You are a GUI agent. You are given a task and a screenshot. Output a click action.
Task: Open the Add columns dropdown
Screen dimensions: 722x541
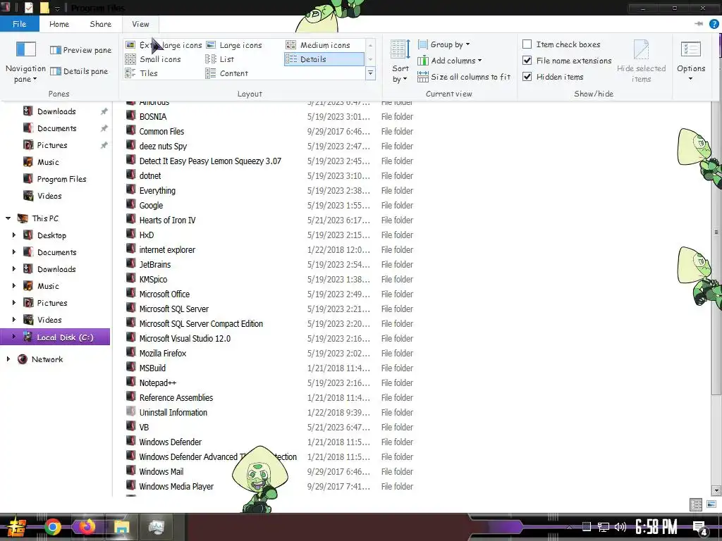click(450, 61)
